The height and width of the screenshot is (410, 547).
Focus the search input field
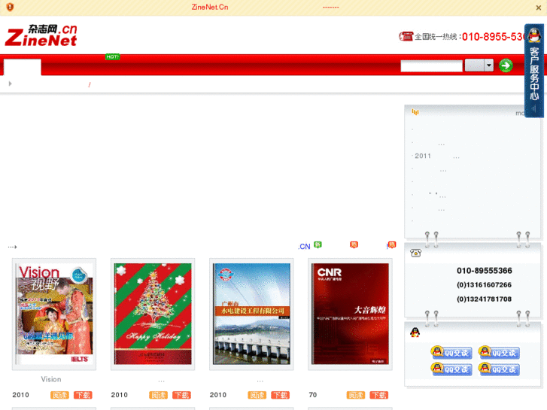432,65
